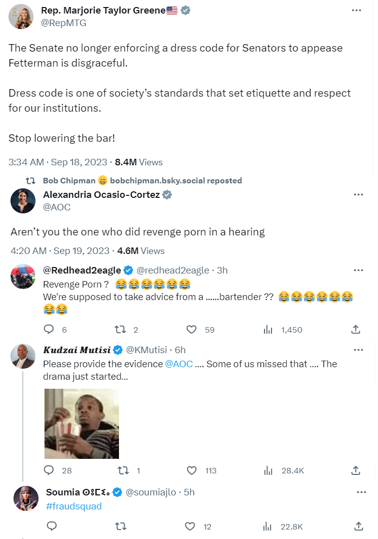Image resolution: width=378 pixels, height=539 pixels.
Task: Repost Soumia's #fraudsquad reply
Action: [x=120, y=526]
